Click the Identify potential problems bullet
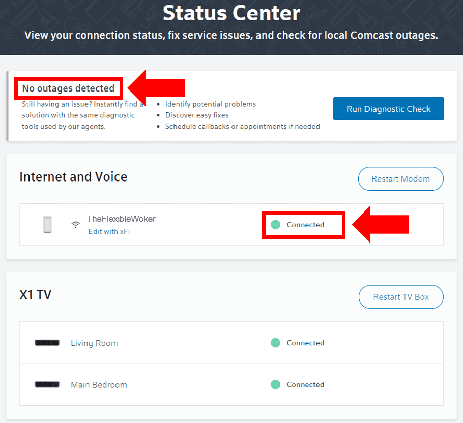 tap(211, 104)
